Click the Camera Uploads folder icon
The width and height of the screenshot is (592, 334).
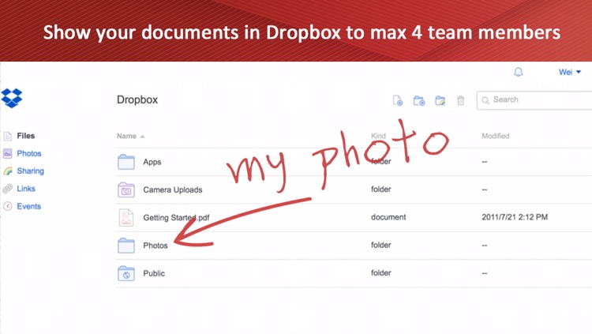(x=126, y=190)
